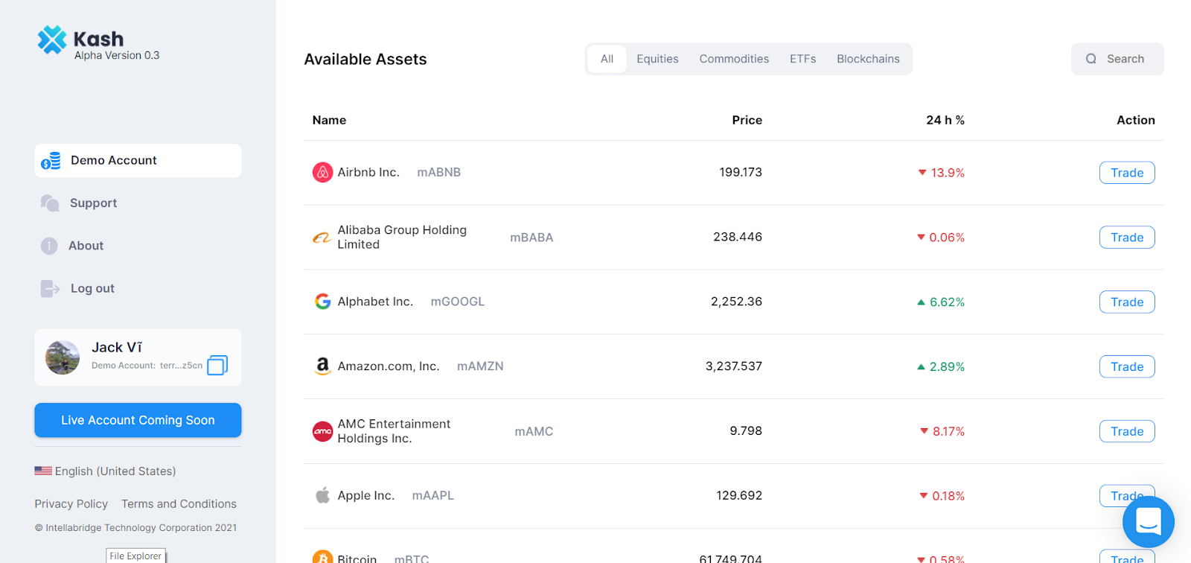The image size is (1191, 563).
Task: Click the Alphabet Google logo icon
Action: pos(322,302)
